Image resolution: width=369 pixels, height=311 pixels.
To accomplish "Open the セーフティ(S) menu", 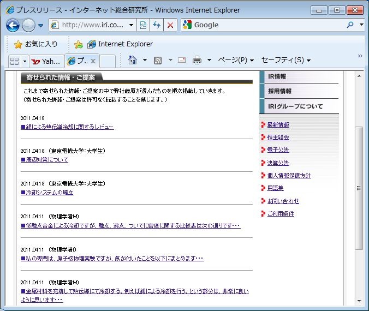I will (285, 60).
